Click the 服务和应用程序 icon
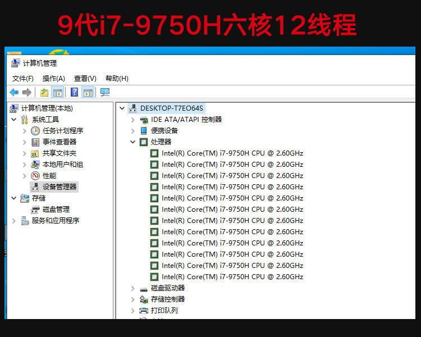The height and width of the screenshot is (337, 421). pos(25,221)
